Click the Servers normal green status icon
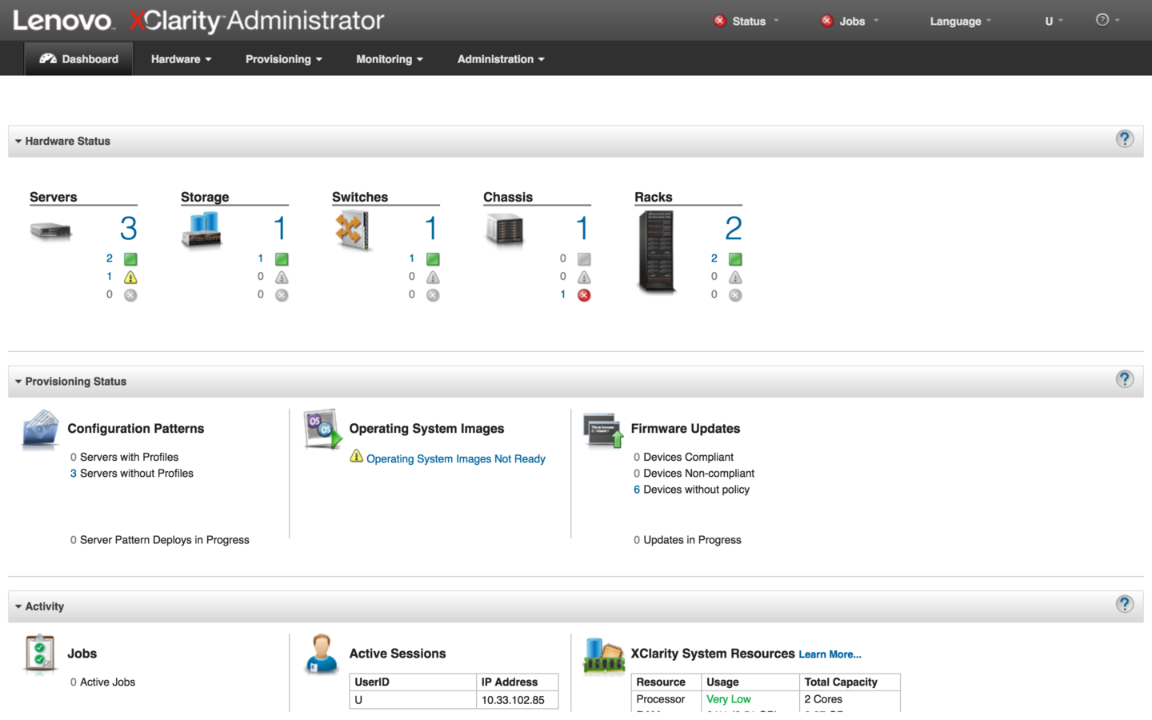This screenshot has height=720, width=1152. pyautogui.click(x=130, y=259)
